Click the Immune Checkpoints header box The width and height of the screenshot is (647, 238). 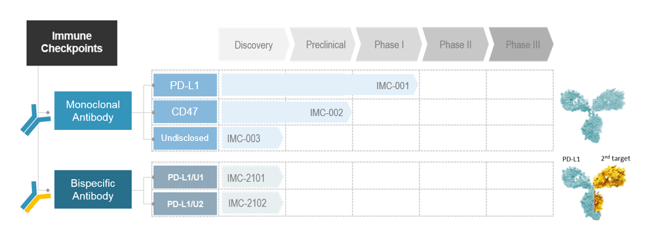pyautogui.click(x=72, y=43)
